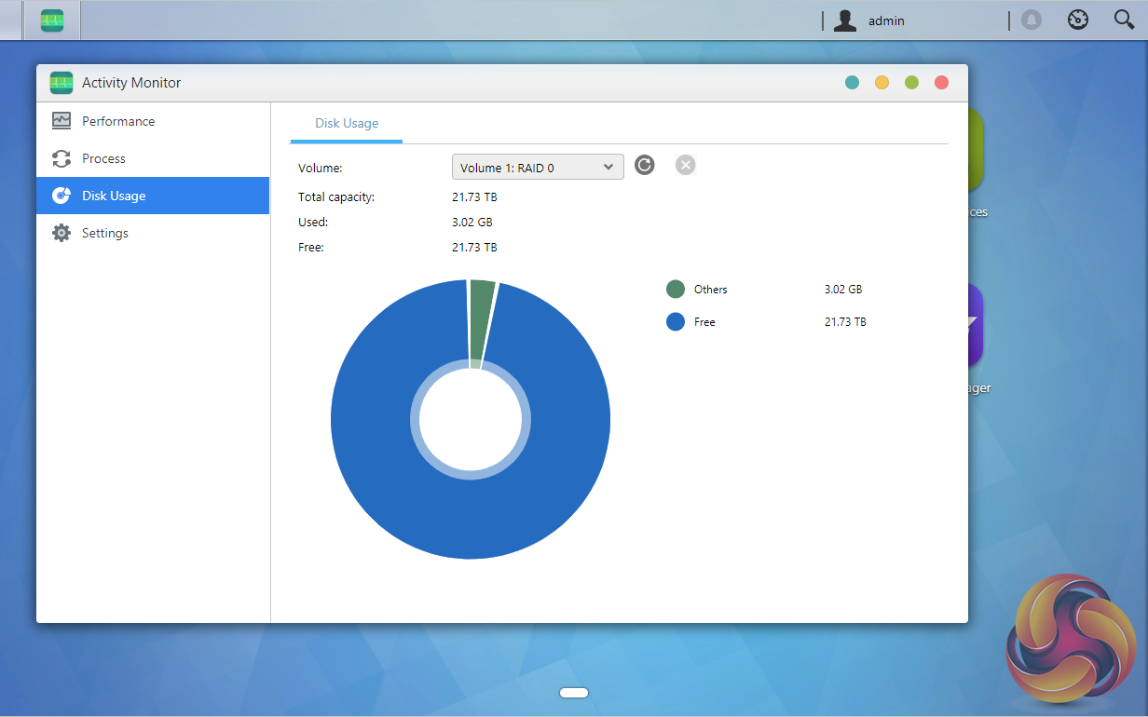The width and height of the screenshot is (1148, 717).
Task: Refresh the disk usage data
Action: pyautogui.click(x=645, y=166)
